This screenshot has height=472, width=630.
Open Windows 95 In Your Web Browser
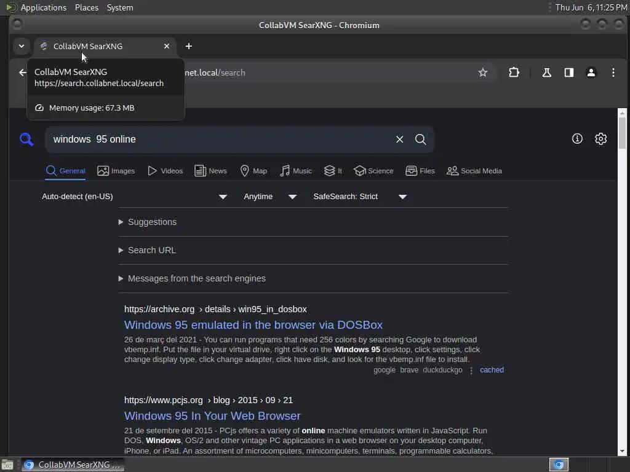[x=212, y=416]
